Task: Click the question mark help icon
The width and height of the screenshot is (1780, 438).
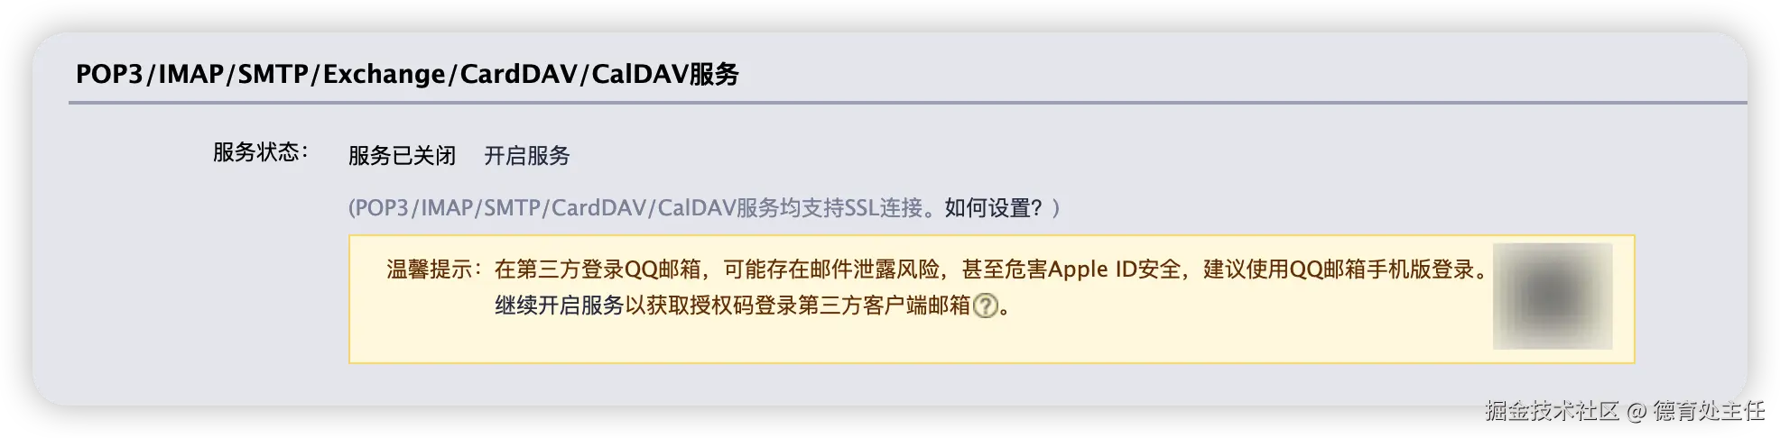Action: [986, 306]
